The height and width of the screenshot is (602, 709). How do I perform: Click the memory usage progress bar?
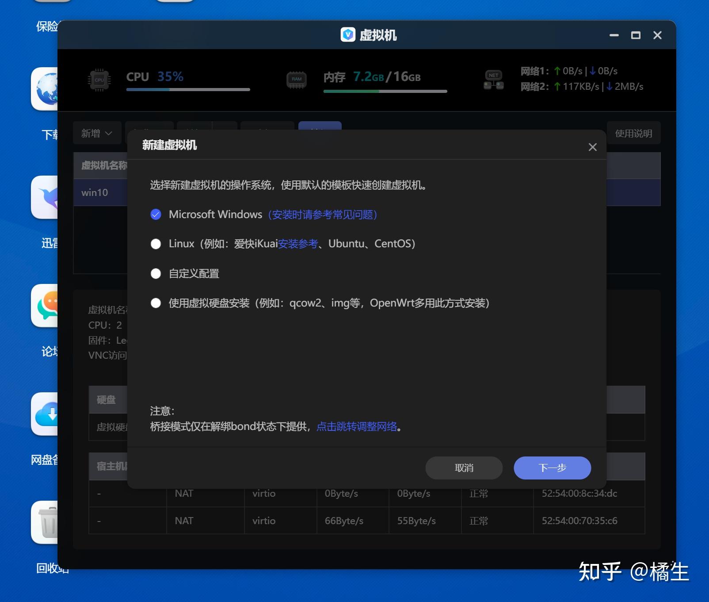point(385,92)
